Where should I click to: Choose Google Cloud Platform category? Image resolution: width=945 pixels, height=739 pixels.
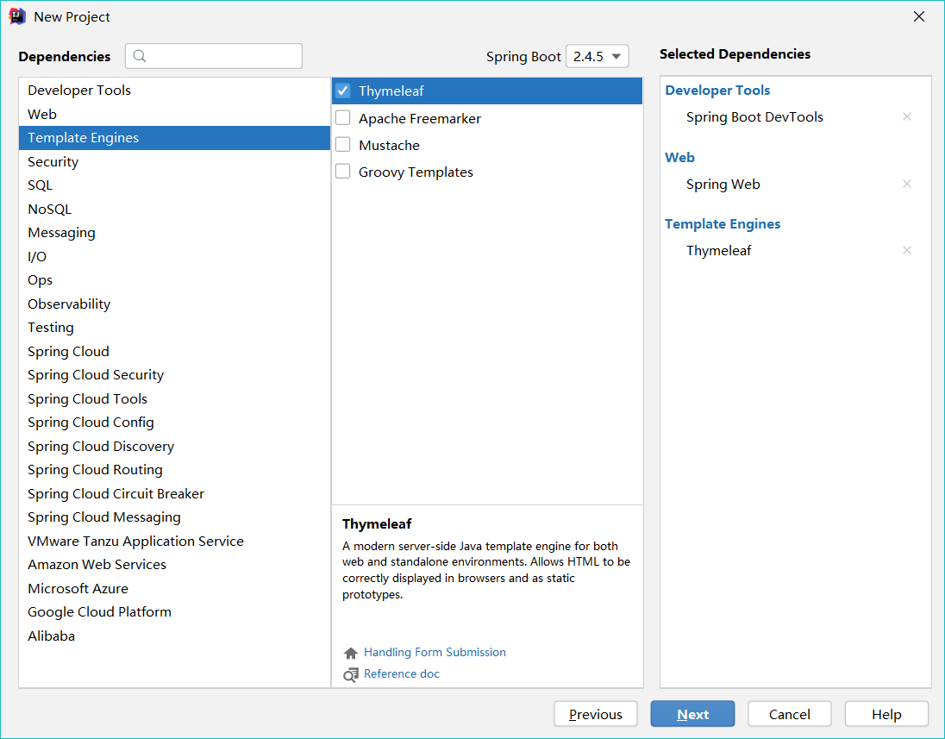coord(175,612)
